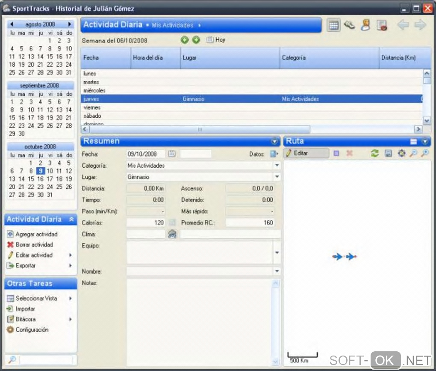Image resolution: width=436 pixels, height=371 pixels.
Task: Open the Datos data menu icon
Action: (274, 154)
